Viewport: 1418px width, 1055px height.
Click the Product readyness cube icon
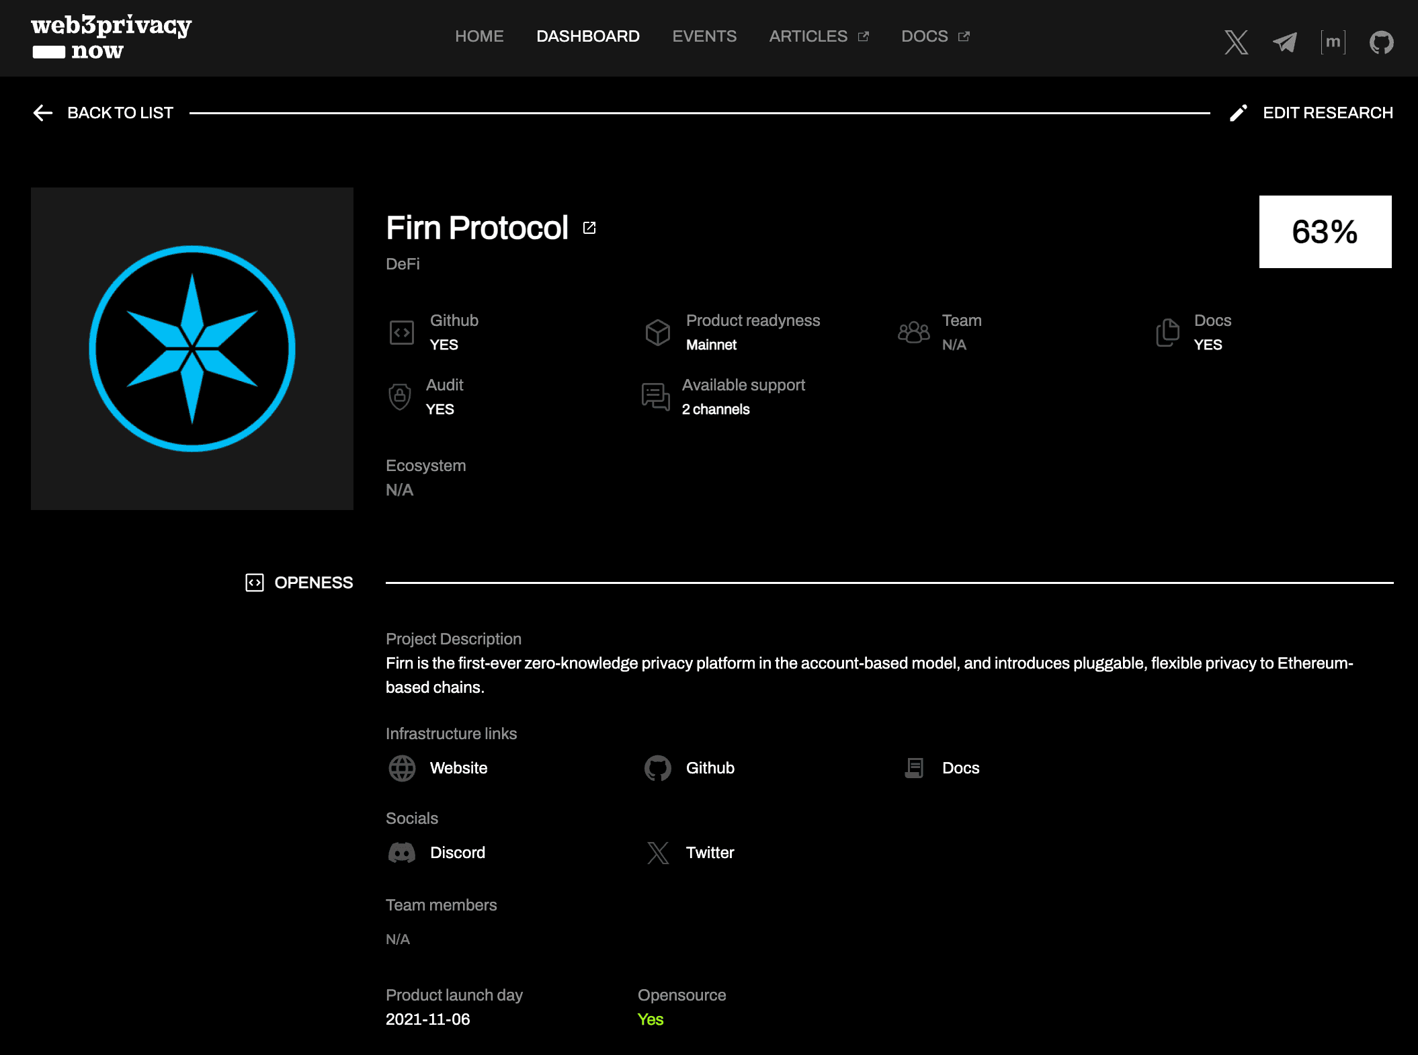coord(658,333)
